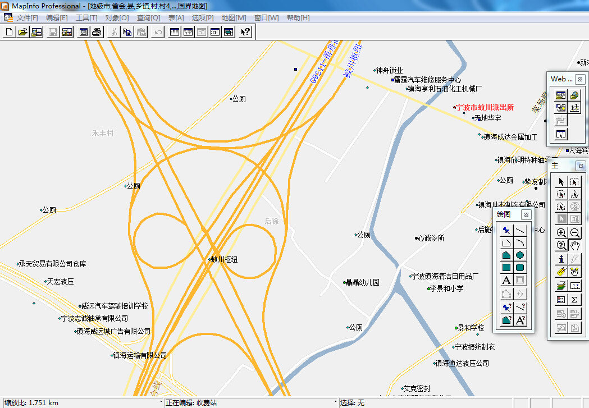Viewport: 589px width, 408px height.
Task: Click the New Redistricter window icon
Action: click(229, 32)
